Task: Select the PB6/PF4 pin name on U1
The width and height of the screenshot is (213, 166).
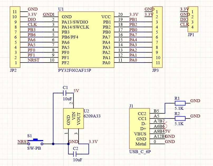Action: click(x=70, y=37)
